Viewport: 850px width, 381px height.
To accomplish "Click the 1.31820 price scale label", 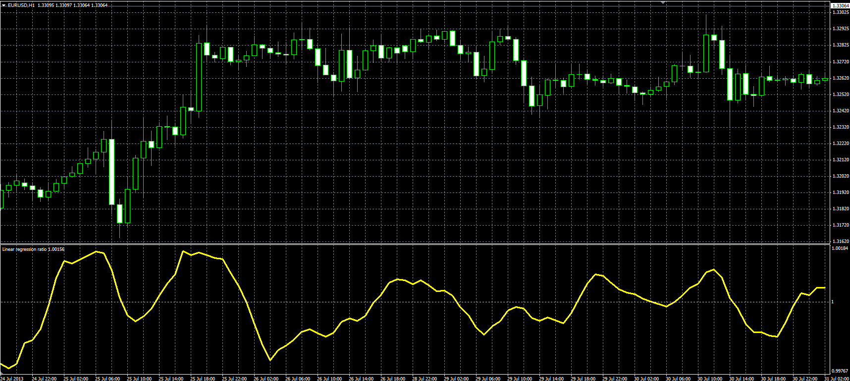I will point(841,209).
